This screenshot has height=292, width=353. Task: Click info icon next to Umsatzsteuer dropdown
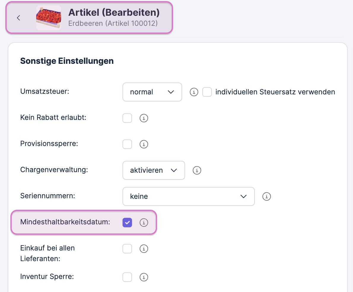click(194, 92)
